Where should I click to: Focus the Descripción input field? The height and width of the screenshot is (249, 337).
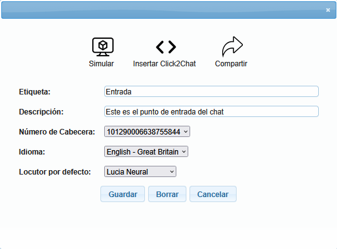(211, 111)
